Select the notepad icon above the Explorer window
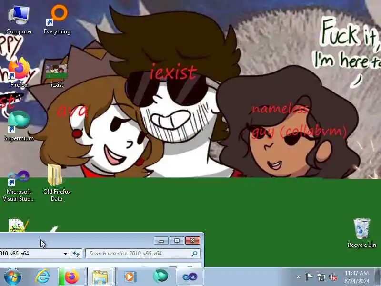The width and height of the screenshot is (381, 286). (x=19, y=225)
